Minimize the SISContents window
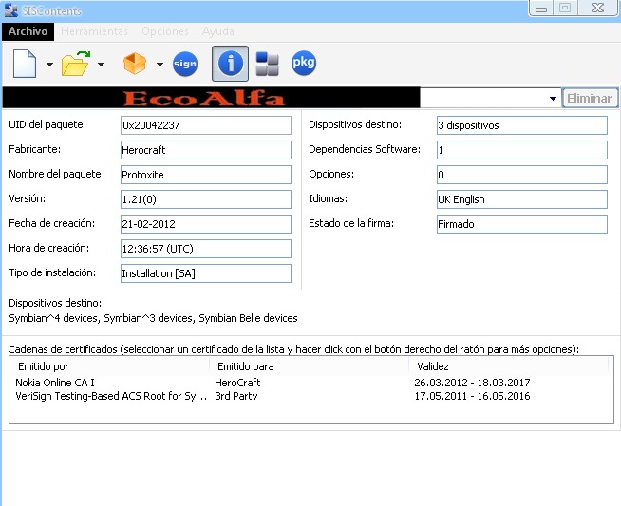 (541, 9)
